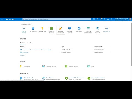The width and height of the screenshot is (132, 99).
Task: Click the Panel dashboard icon
Action: (x=89, y=66)
